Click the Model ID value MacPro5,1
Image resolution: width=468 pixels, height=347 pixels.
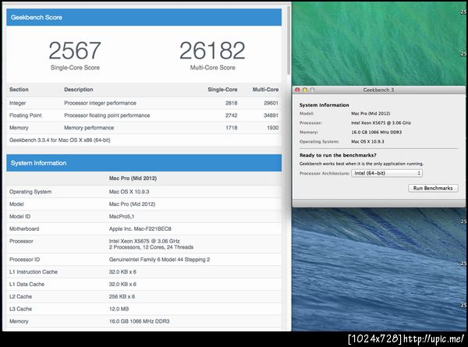[122, 217]
